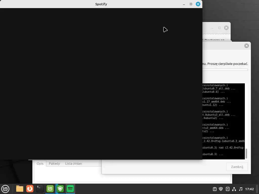The height and width of the screenshot is (194, 259).
Task: Switch to the Update Manager shield taskbar item
Action: (60, 189)
